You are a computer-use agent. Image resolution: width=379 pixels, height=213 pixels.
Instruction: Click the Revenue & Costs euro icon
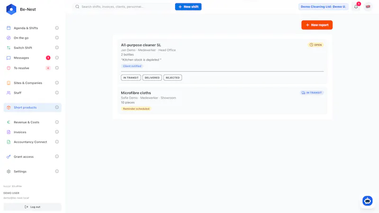[x=9, y=122]
